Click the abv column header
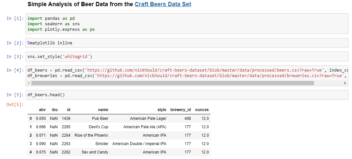Viewport: 352px width, 159px height. pos(42,110)
